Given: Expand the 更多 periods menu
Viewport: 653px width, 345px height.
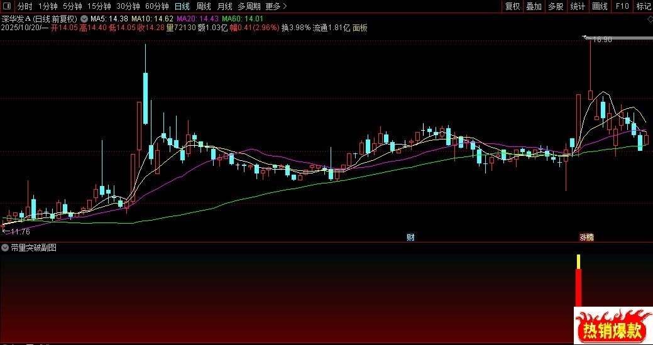Looking at the screenshot, I should pos(276,6).
